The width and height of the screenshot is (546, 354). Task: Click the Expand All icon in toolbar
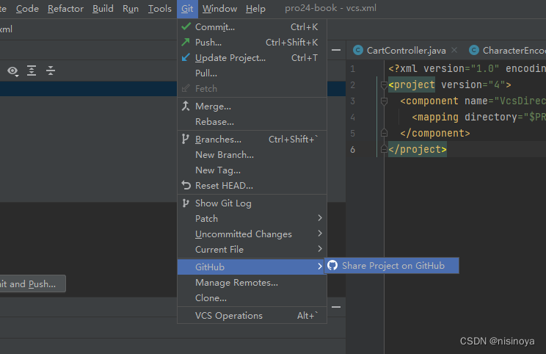pos(32,71)
